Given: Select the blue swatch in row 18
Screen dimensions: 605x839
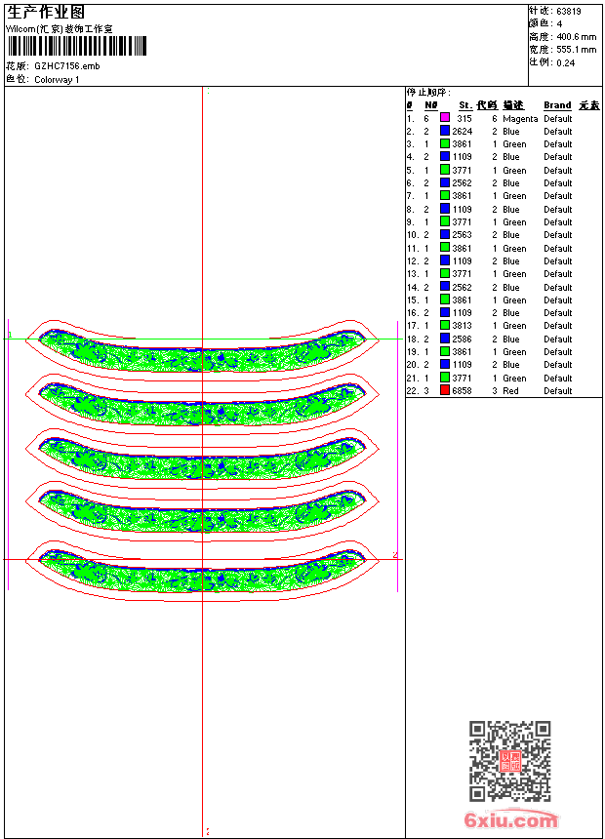Looking at the screenshot, I should [x=445, y=339].
